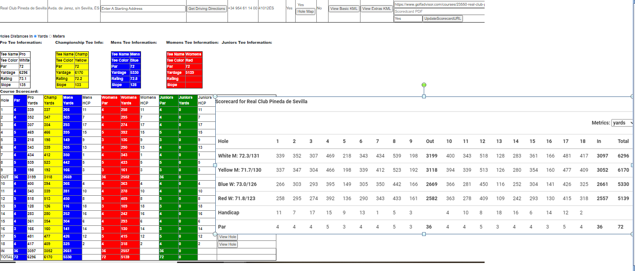This screenshot has width=635, height=271.
Task: Open the Metrics yards dropdown
Action: (622, 123)
